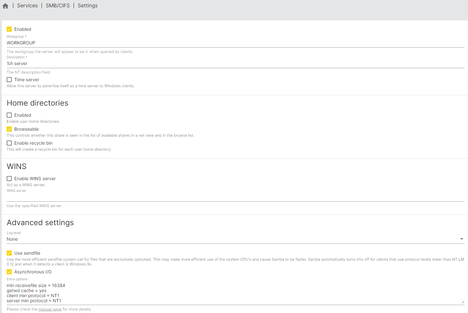Enable the Time server checkbox
468x313 pixels.
pyautogui.click(x=9, y=80)
